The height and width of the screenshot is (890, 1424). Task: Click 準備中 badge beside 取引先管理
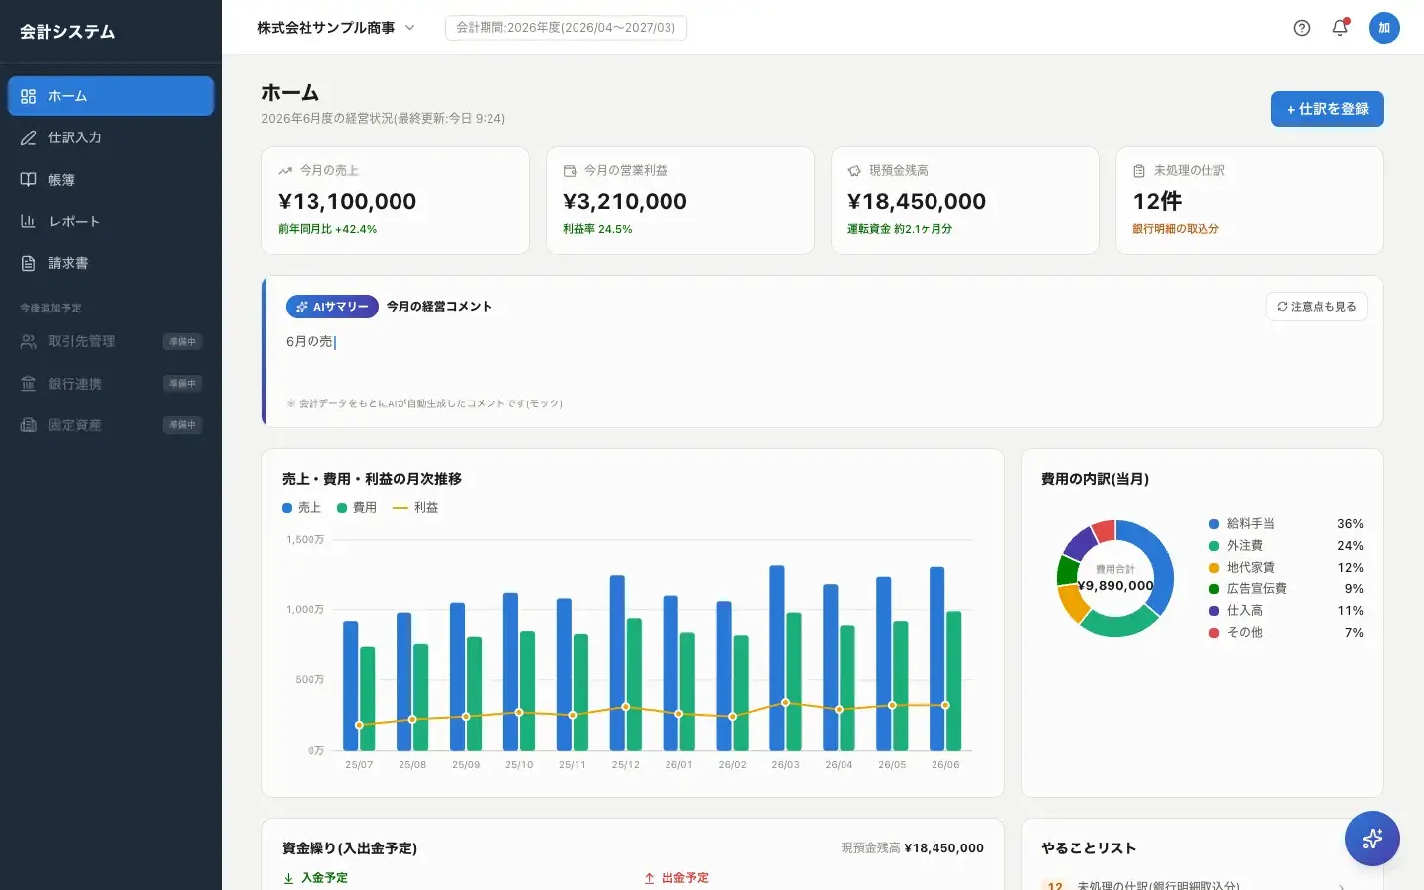(x=183, y=341)
